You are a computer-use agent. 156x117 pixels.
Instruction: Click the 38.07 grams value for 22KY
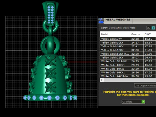point(135,58)
